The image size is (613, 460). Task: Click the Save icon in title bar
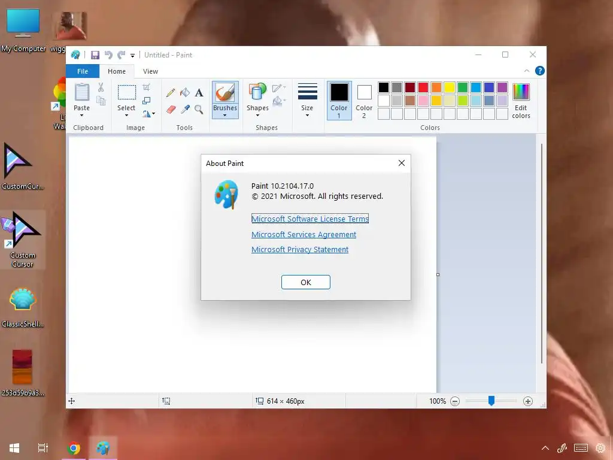[x=95, y=55]
